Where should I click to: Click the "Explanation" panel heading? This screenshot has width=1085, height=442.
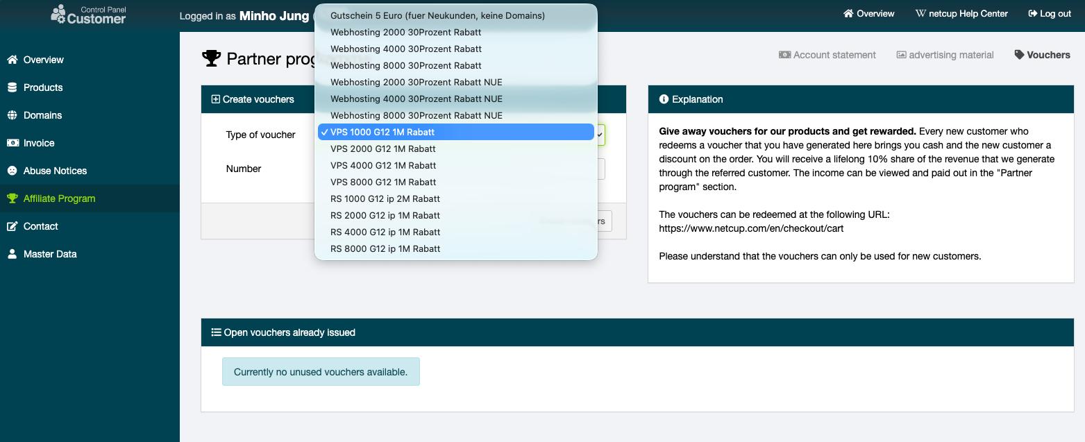(691, 99)
